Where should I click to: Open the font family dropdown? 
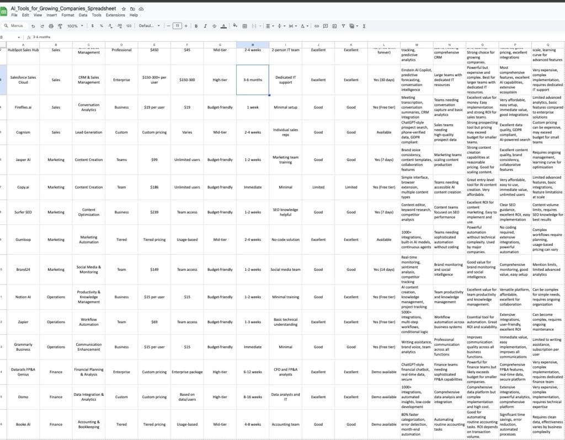coord(149,26)
